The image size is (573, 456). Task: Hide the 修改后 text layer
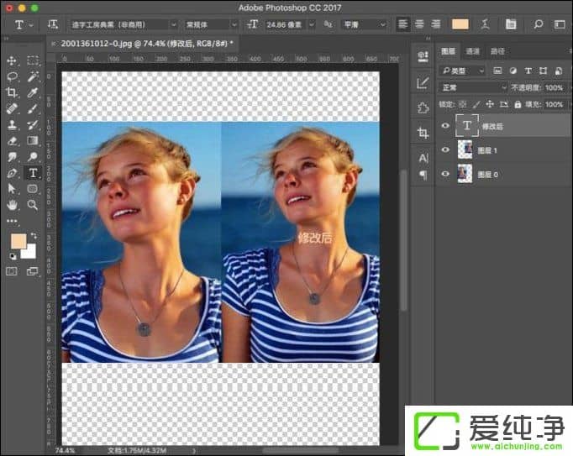[x=445, y=126]
